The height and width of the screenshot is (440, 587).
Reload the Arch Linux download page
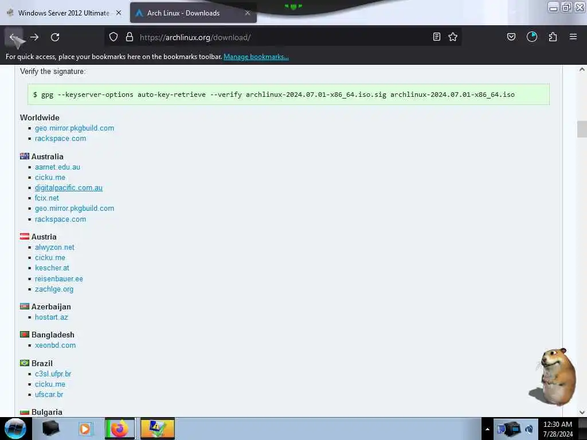click(x=55, y=37)
